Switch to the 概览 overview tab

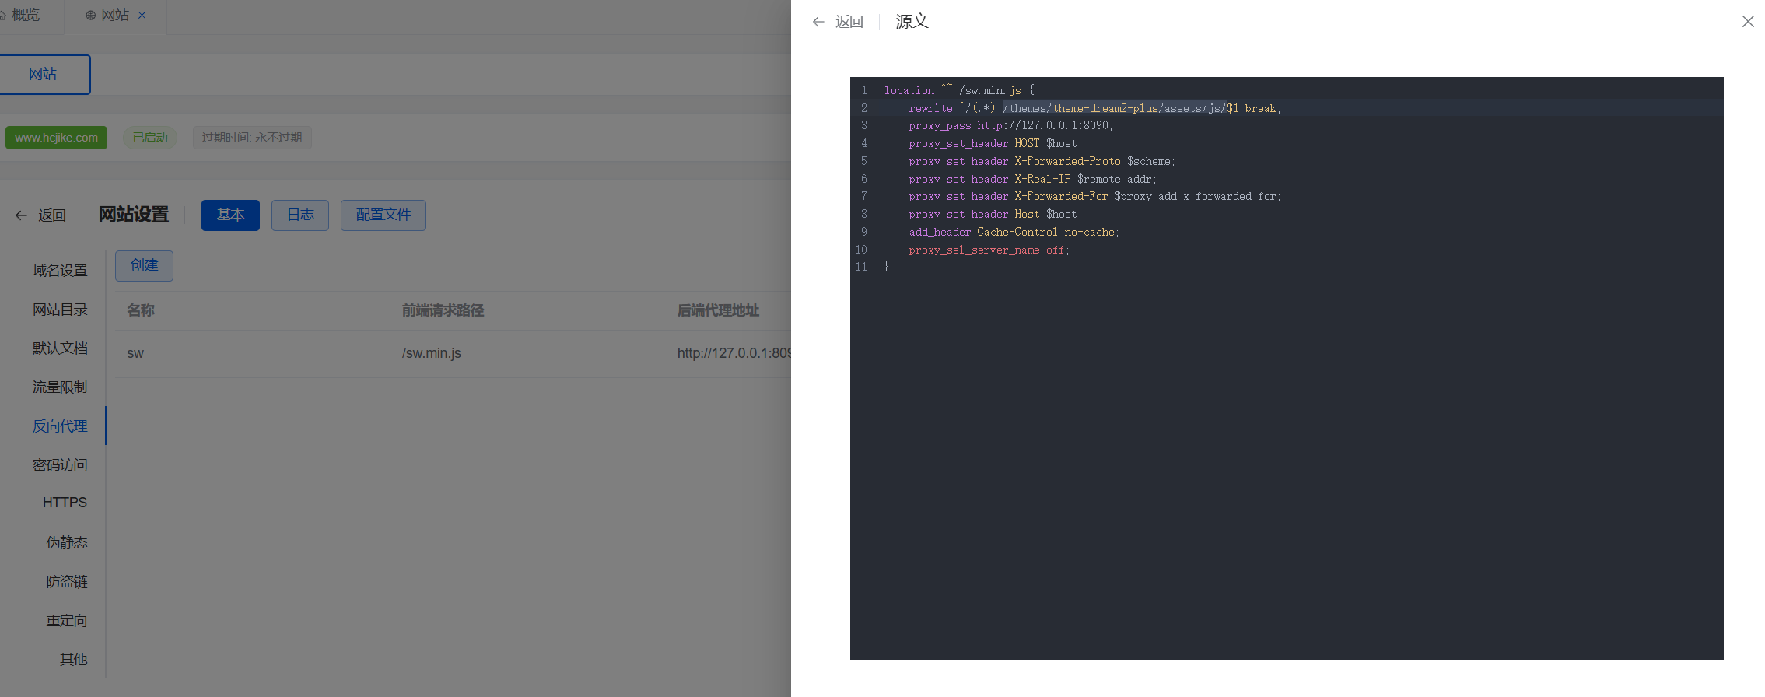pos(24,15)
